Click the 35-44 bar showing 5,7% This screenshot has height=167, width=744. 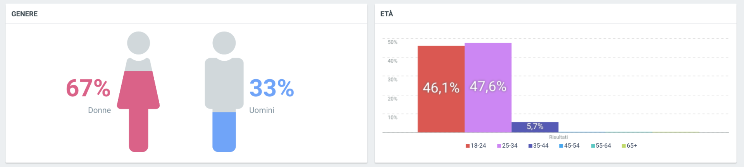[535, 127]
